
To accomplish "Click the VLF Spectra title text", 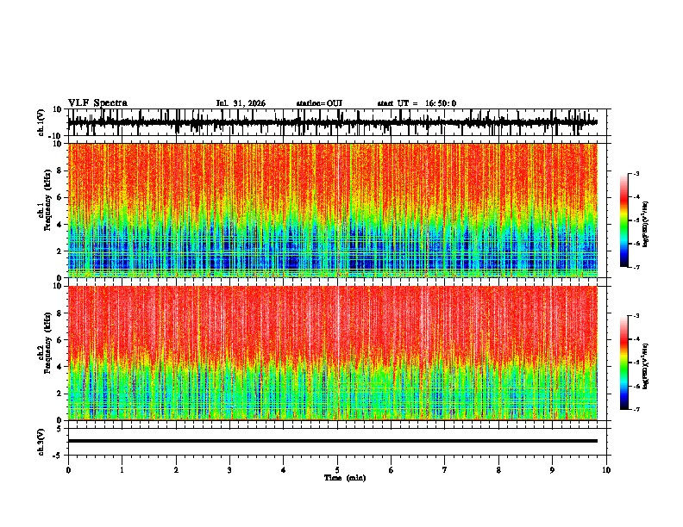I will pyautogui.click(x=97, y=103).
